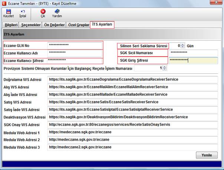Focus the Eczane Kullanıcı Adı field
The image size is (224, 170).
click(x=75, y=53)
